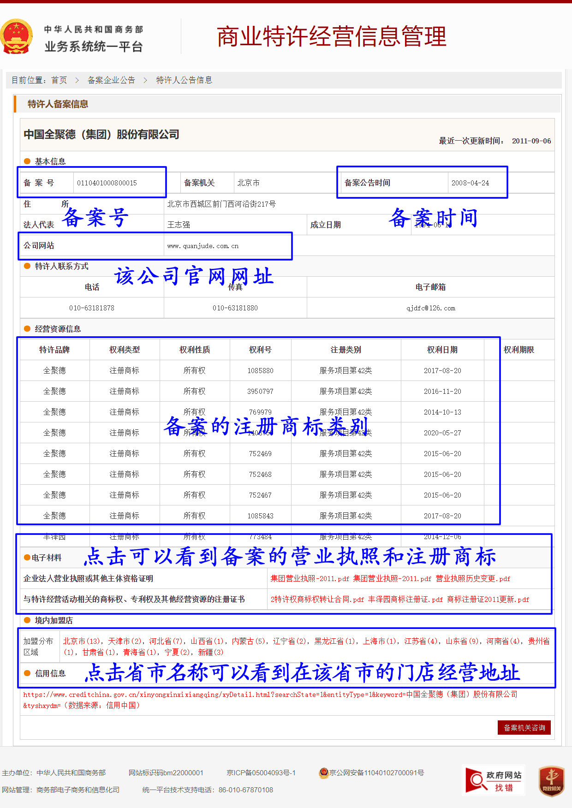Click footer 主办单位: 中华人民共和国商务部
The height and width of the screenshot is (808, 572).
coord(54,772)
